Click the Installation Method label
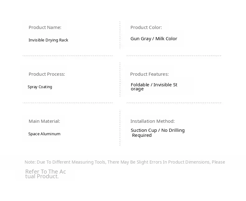246x201 pixels. pos(152,121)
